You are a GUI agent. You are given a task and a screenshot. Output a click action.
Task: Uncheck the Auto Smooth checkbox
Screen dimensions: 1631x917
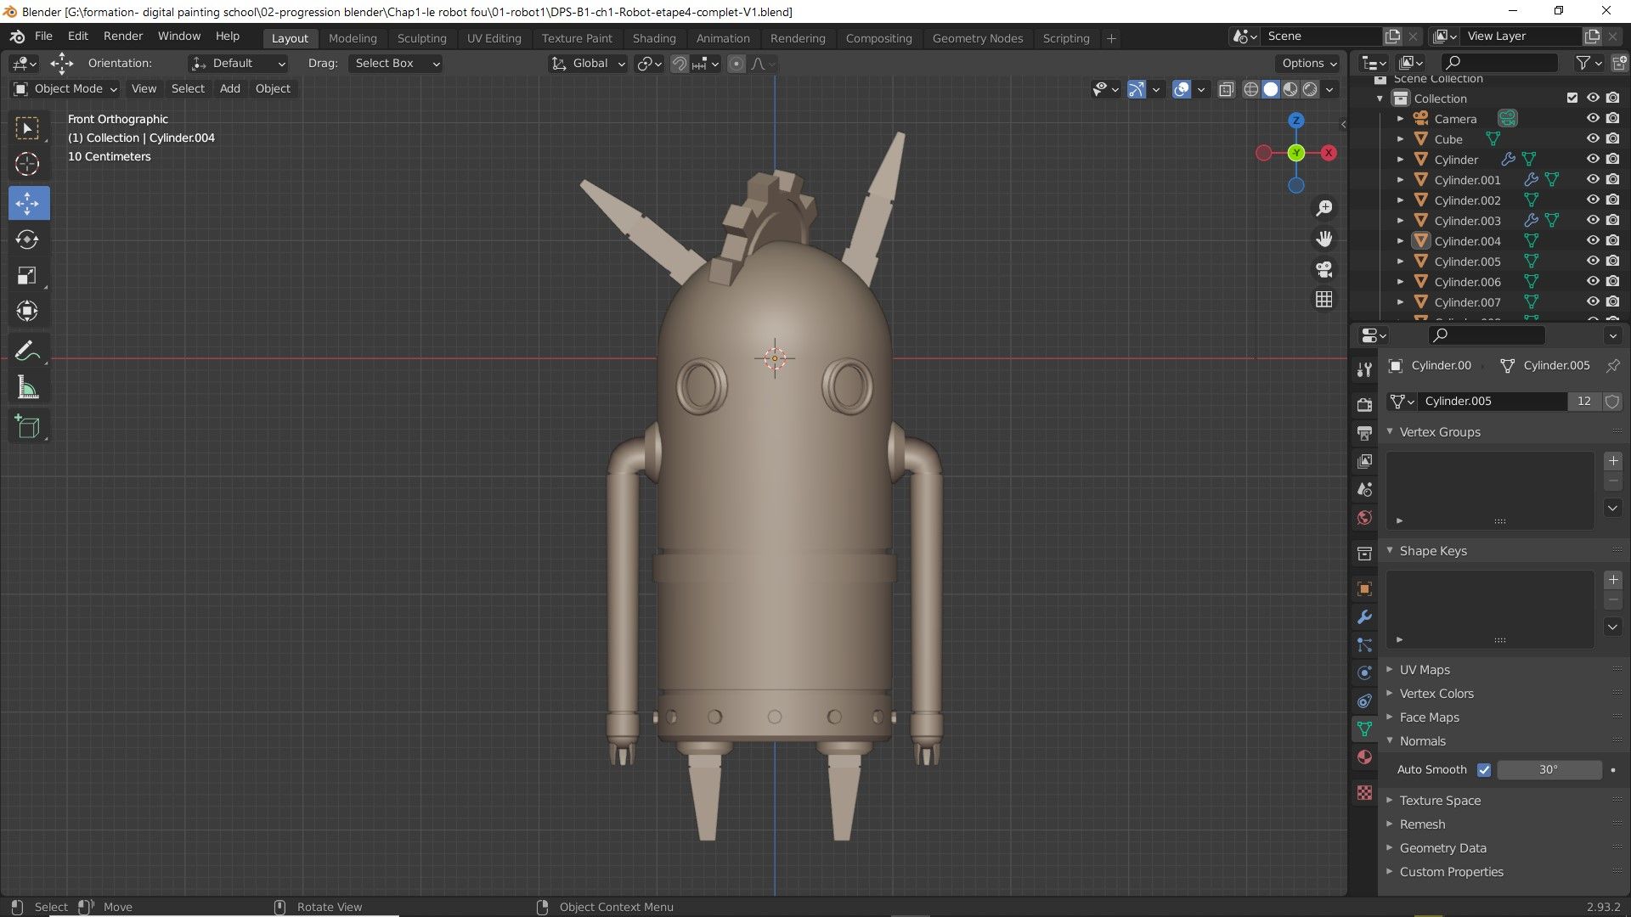click(x=1484, y=770)
